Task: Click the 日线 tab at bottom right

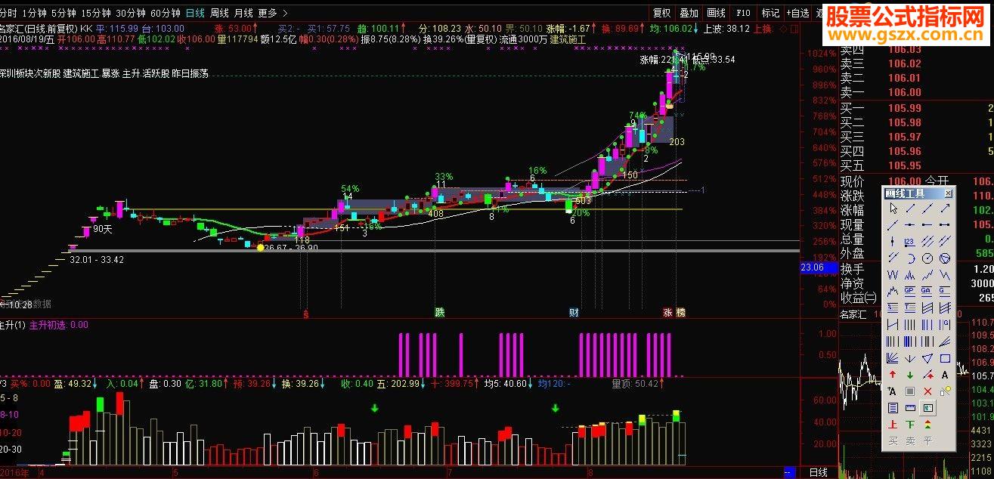Action: 819,473
